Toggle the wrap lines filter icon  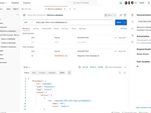tap(69, 73)
